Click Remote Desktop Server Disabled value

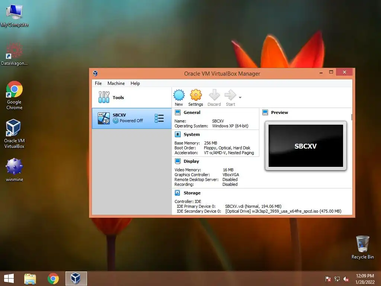click(230, 179)
